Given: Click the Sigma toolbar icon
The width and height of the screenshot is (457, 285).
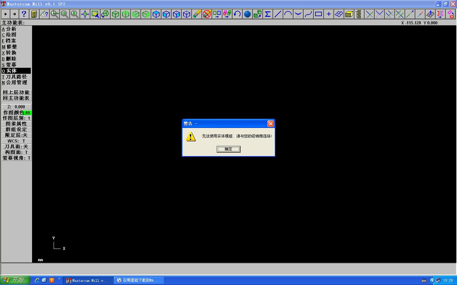Looking at the screenshot, I should 268,14.
